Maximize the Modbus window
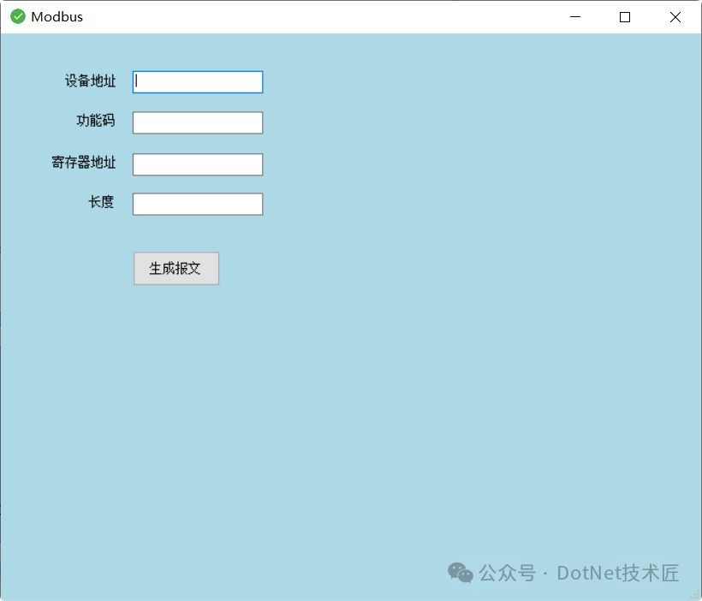Image resolution: width=702 pixels, height=601 pixels. coord(625,17)
